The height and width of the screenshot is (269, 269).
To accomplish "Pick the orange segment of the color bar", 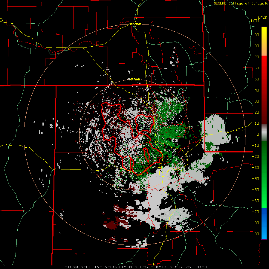I will [264, 51].
